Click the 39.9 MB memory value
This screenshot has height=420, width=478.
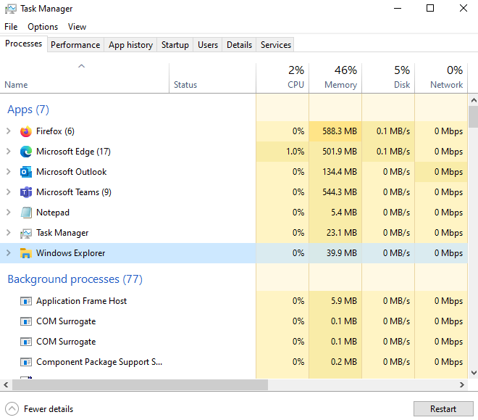point(341,253)
